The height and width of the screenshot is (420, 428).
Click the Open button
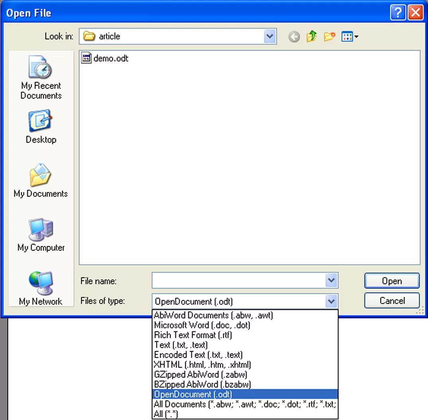tap(392, 281)
